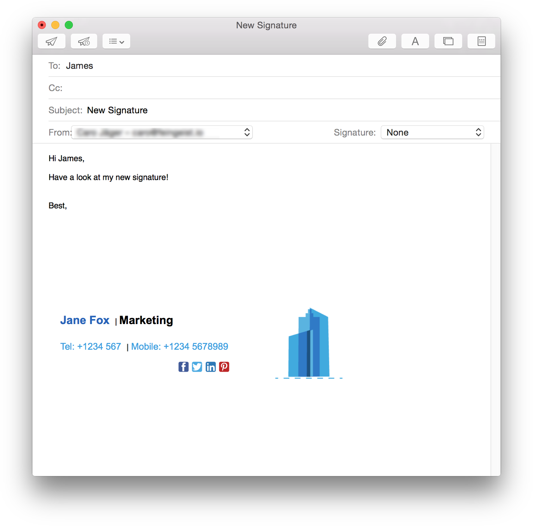The image size is (533, 526).
Task: Toggle the stationery pane icon
Action: 481,41
